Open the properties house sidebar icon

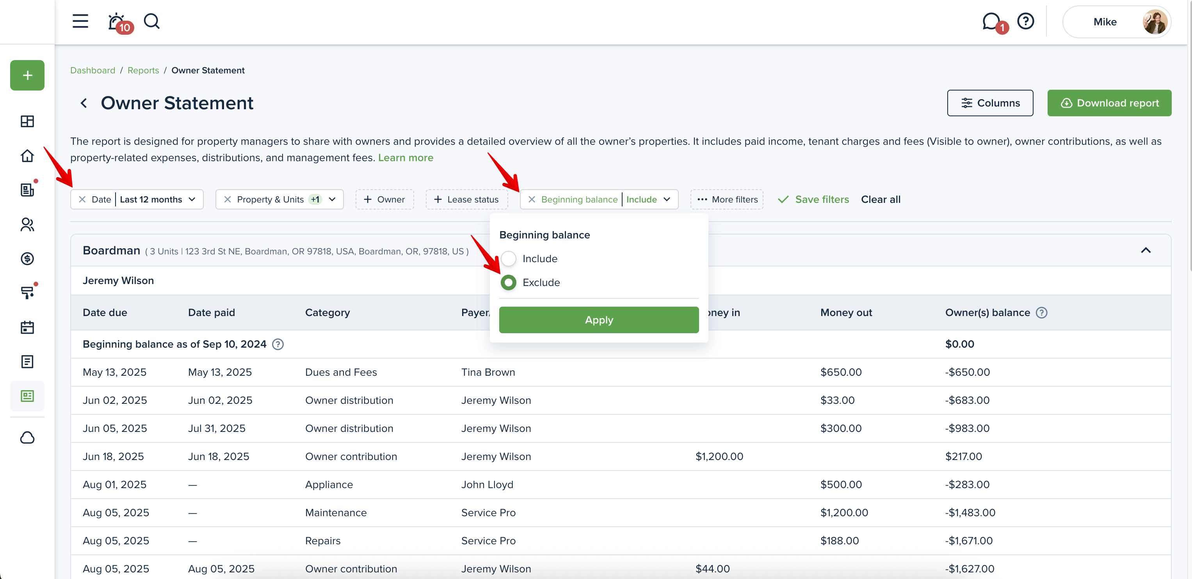27,156
